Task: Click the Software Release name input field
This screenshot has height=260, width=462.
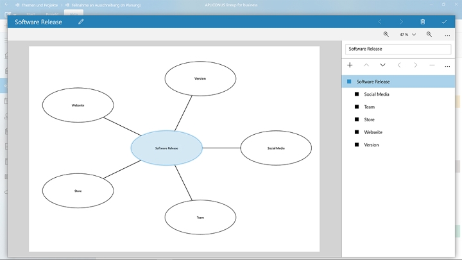Action: coord(398,49)
